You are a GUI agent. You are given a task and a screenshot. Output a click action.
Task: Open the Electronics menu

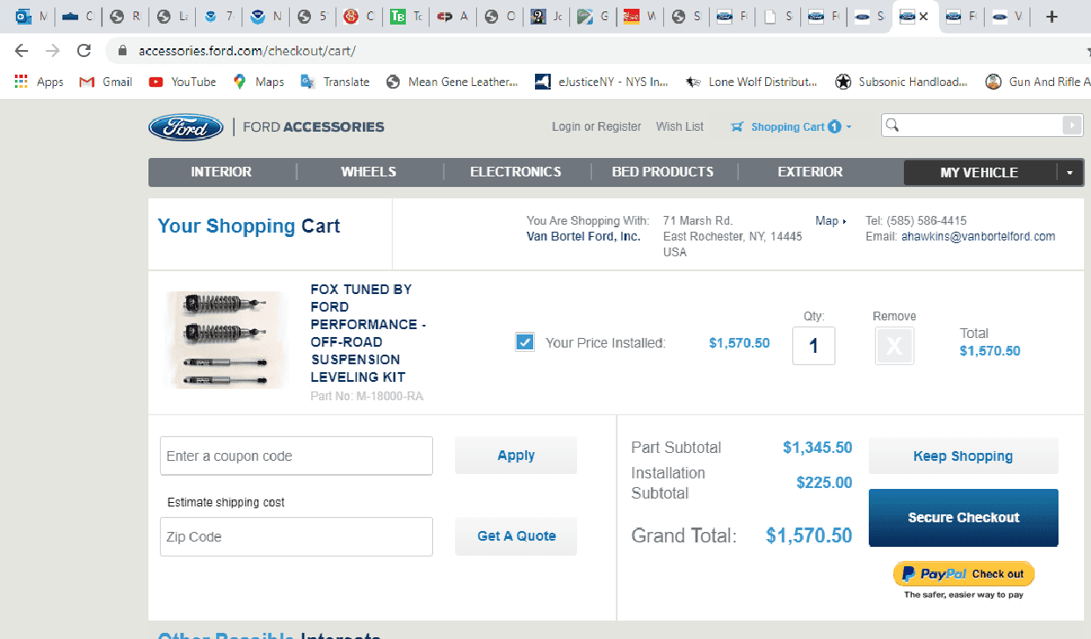(x=516, y=172)
